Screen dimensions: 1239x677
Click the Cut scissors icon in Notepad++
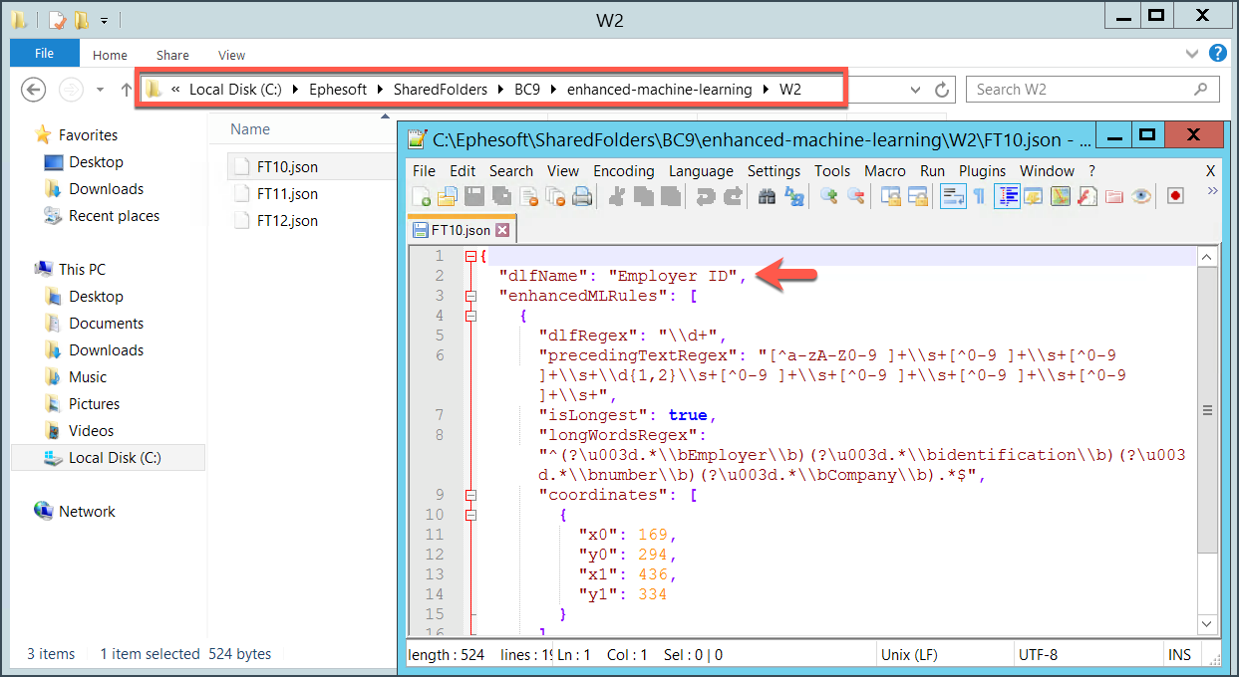[x=617, y=196]
